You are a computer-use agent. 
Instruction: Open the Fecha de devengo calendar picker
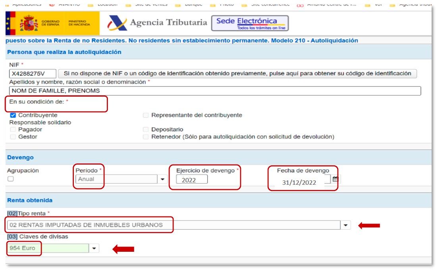point(336,179)
